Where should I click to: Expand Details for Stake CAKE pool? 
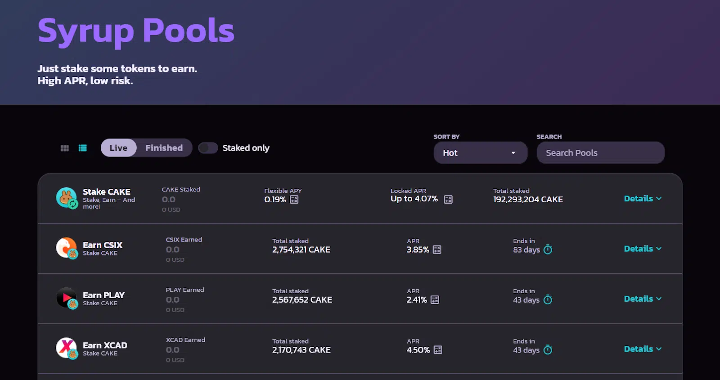pyautogui.click(x=643, y=198)
